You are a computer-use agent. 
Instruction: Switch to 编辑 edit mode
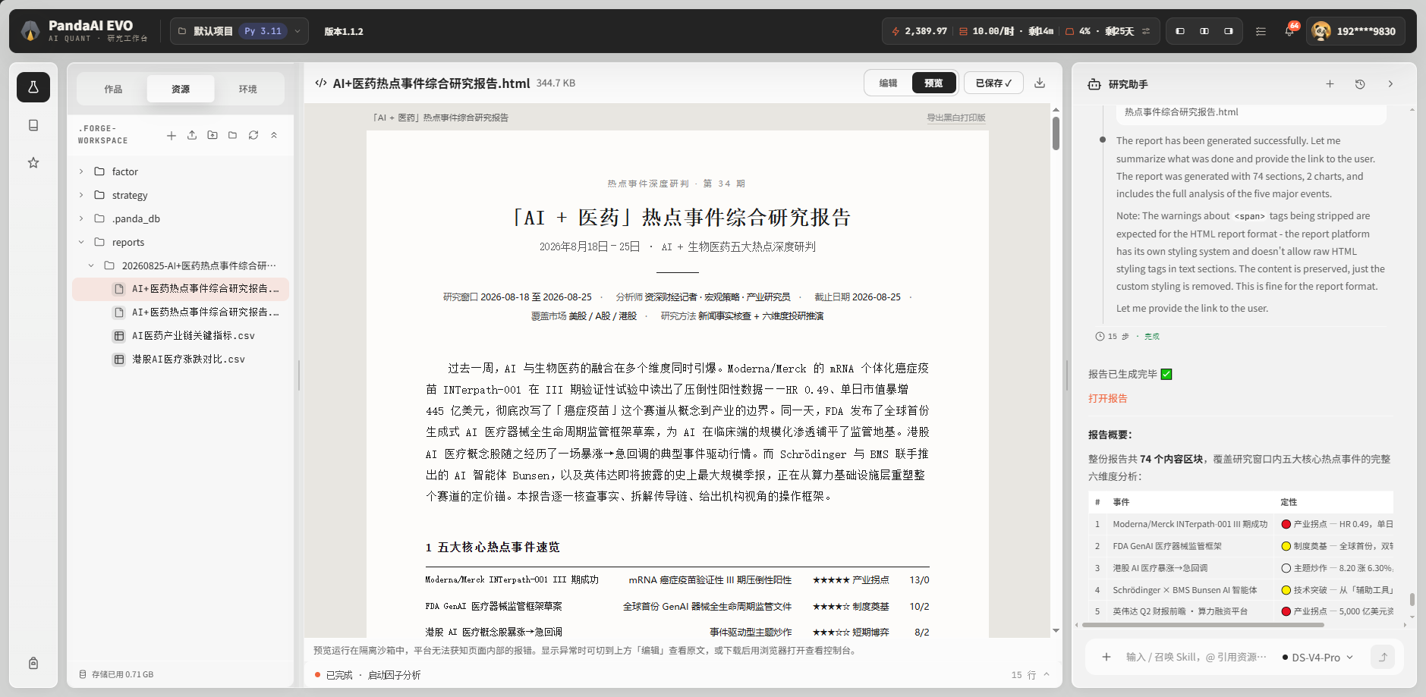point(888,83)
